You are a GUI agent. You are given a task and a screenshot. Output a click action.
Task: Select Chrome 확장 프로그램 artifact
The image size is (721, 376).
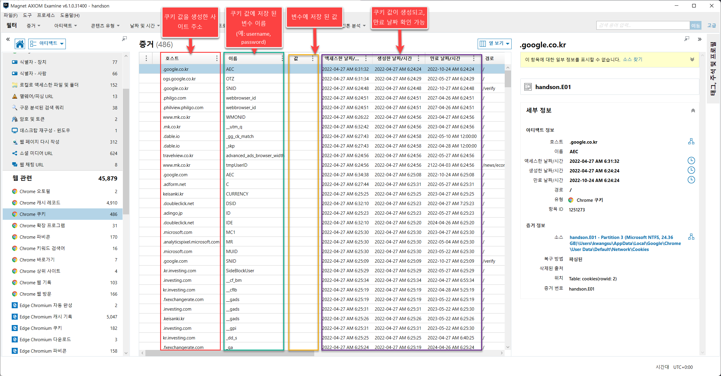63,225
